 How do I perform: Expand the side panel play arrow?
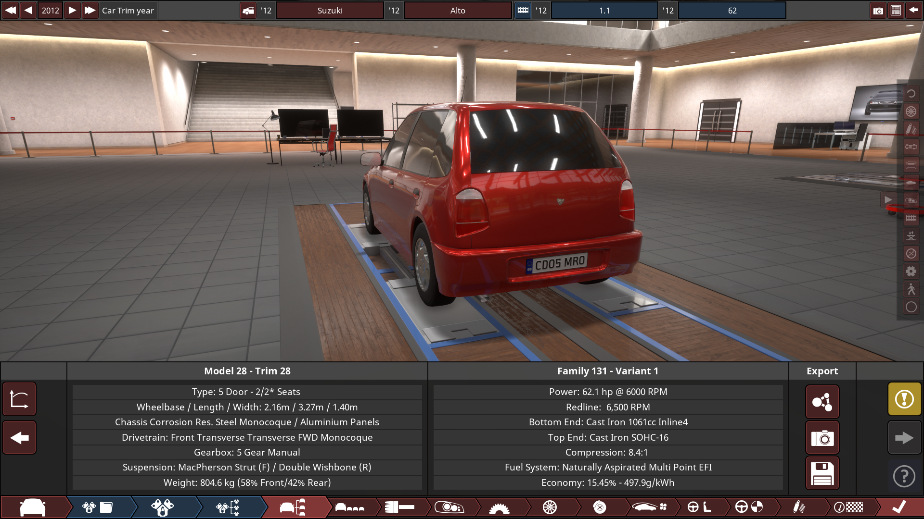[888, 199]
